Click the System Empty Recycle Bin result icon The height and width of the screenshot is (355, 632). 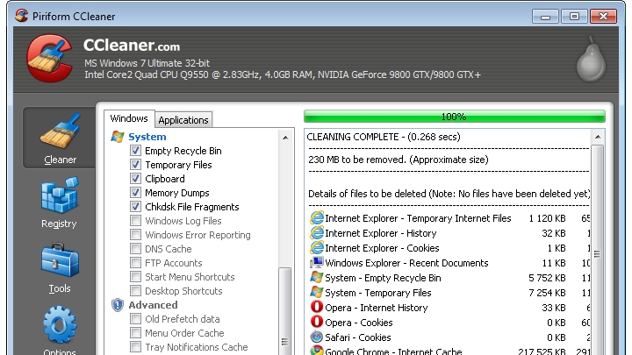[x=317, y=278]
